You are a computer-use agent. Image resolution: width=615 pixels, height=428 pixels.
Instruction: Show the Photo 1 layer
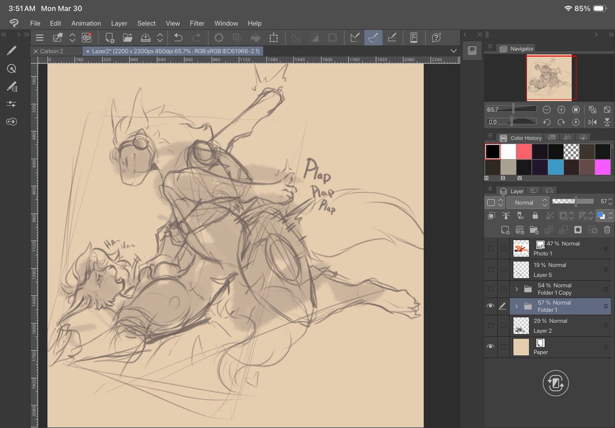pos(490,249)
